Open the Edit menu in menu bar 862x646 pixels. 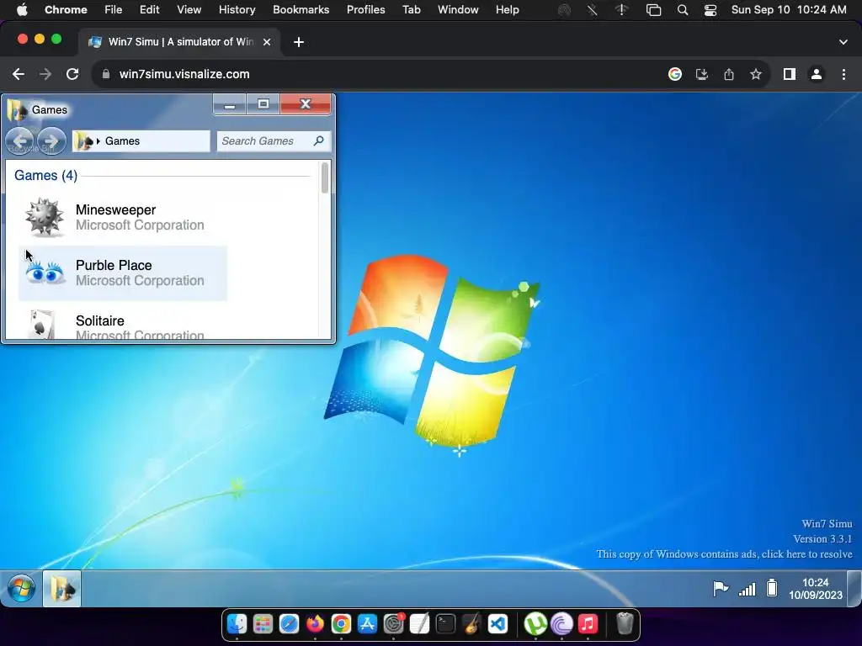pyautogui.click(x=149, y=10)
